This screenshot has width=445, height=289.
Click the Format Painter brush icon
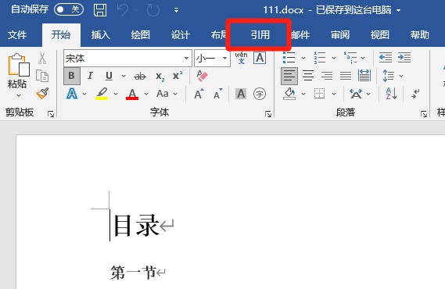pos(42,93)
